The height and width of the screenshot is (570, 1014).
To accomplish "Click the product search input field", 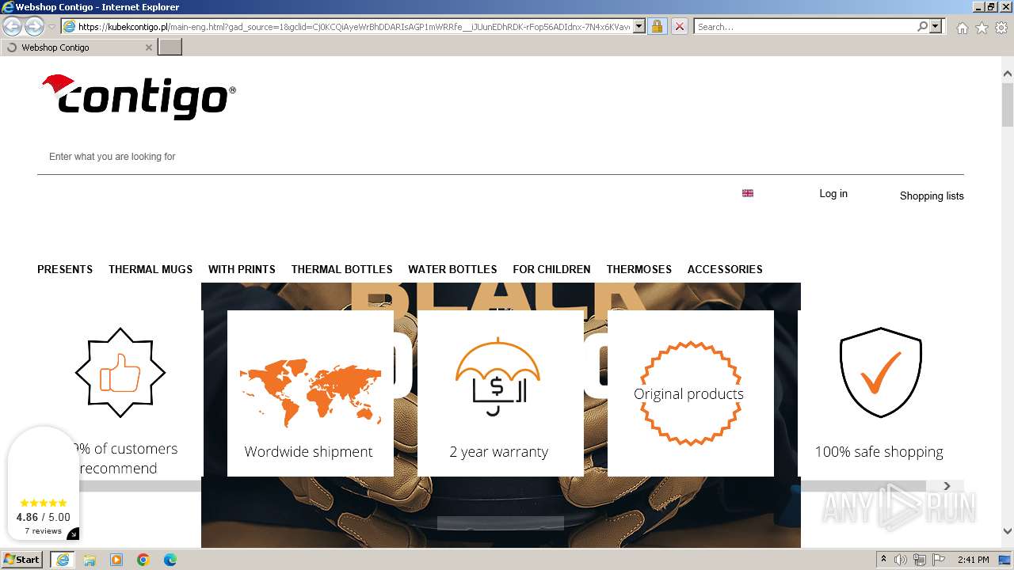I will [x=501, y=157].
